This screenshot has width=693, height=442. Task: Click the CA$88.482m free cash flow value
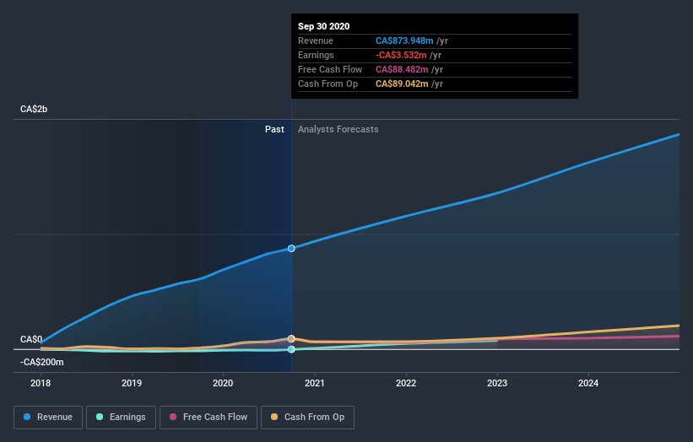click(402, 69)
